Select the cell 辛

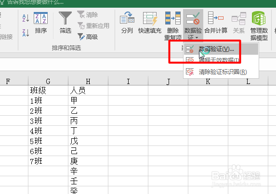pos(88,171)
